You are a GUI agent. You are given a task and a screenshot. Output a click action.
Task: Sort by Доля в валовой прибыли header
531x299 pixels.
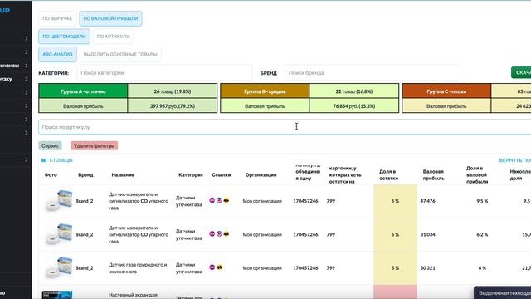point(477,175)
